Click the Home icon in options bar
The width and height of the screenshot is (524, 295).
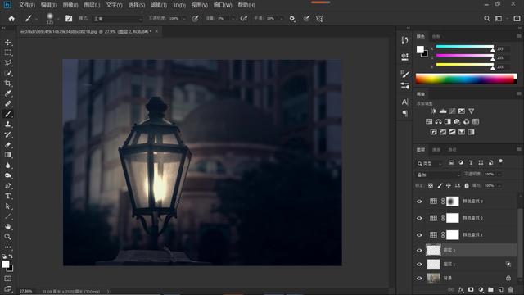11,19
